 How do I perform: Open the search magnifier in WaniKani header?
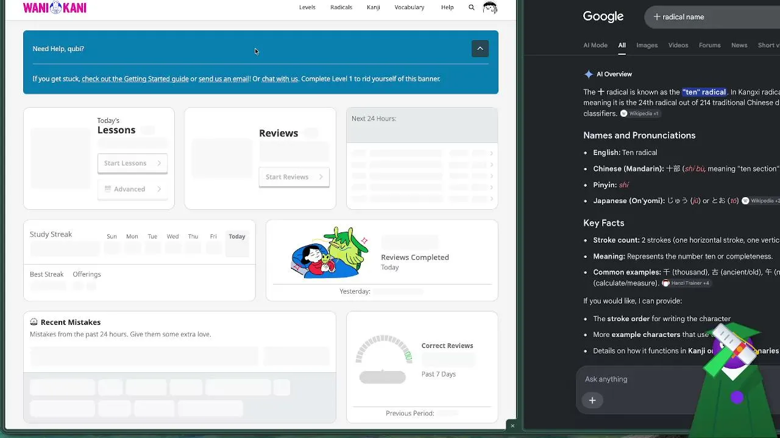(472, 7)
